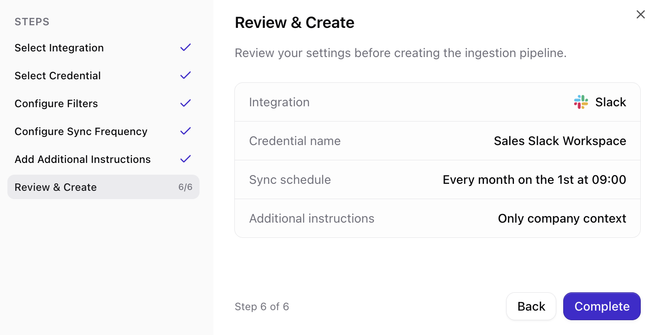The width and height of the screenshot is (656, 335).
Task: Click the Sales Slack Workspace value
Action: [x=560, y=141]
